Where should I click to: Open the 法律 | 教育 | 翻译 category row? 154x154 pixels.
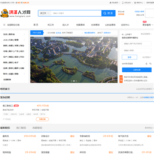pyautogui.click(x=14, y=68)
